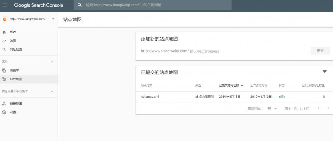333x141 pixels.
Task: Open the /sitemap.xml row
Action: point(234,97)
